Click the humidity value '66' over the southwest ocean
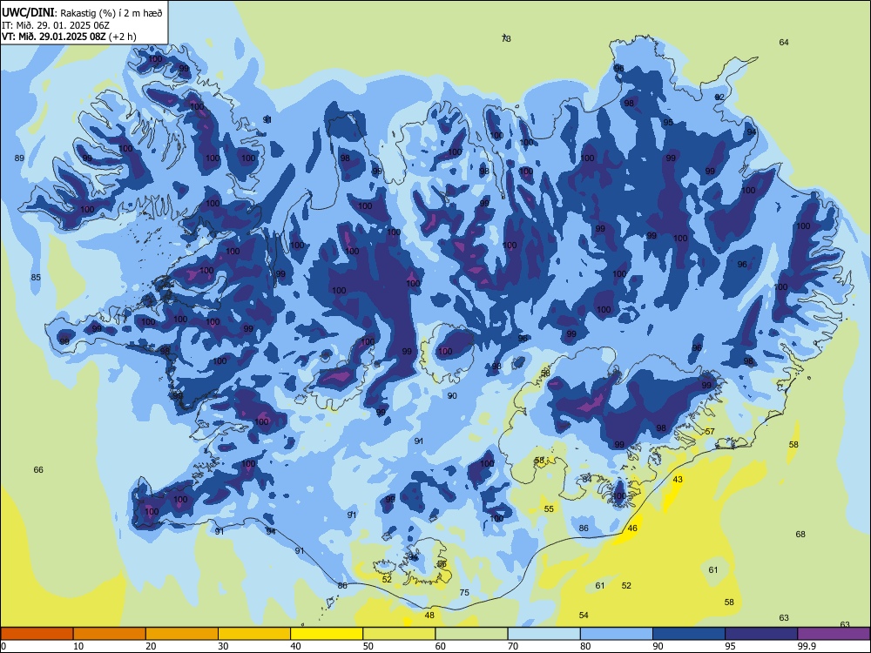 [38, 470]
